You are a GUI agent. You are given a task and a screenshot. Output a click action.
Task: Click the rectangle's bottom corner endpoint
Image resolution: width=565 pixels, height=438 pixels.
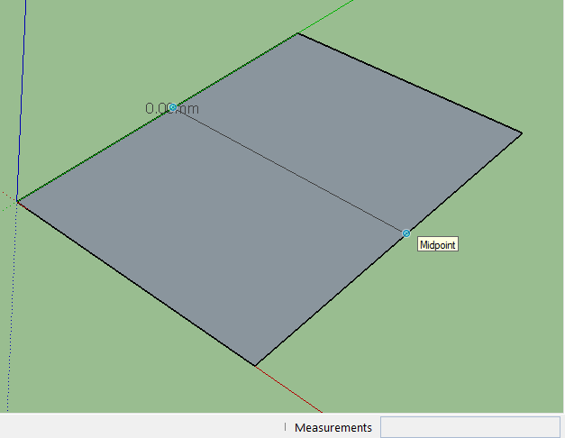pos(255,365)
